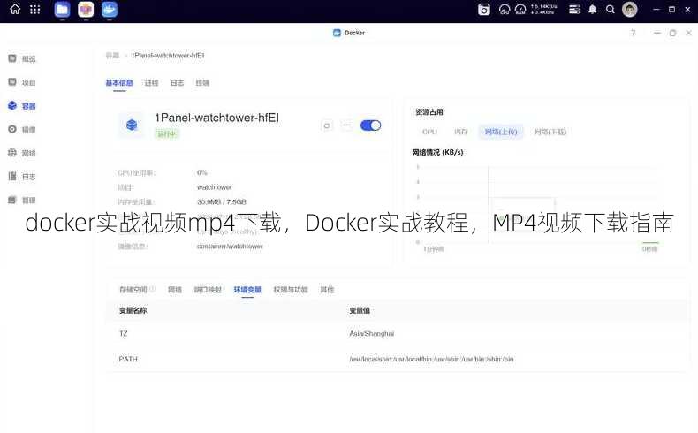This screenshot has height=433, width=698.
Task: Restart container via square icon button
Action: [x=327, y=125]
